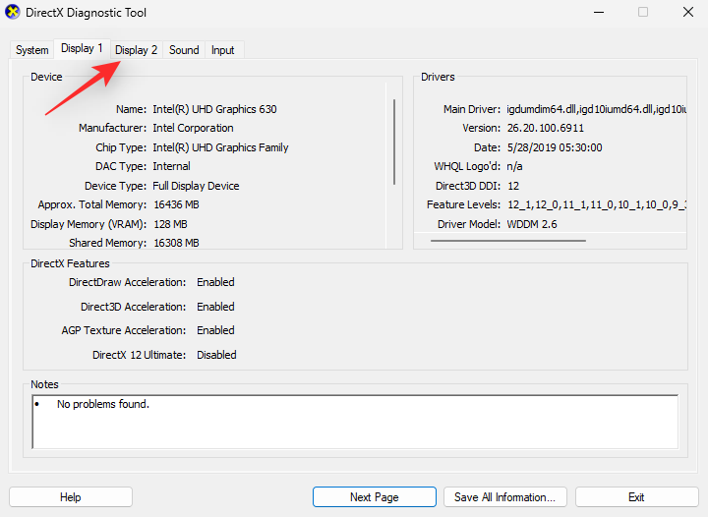Click the DirectX Diagnostic Tool title icon
The image size is (708, 517).
(x=13, y=12)
